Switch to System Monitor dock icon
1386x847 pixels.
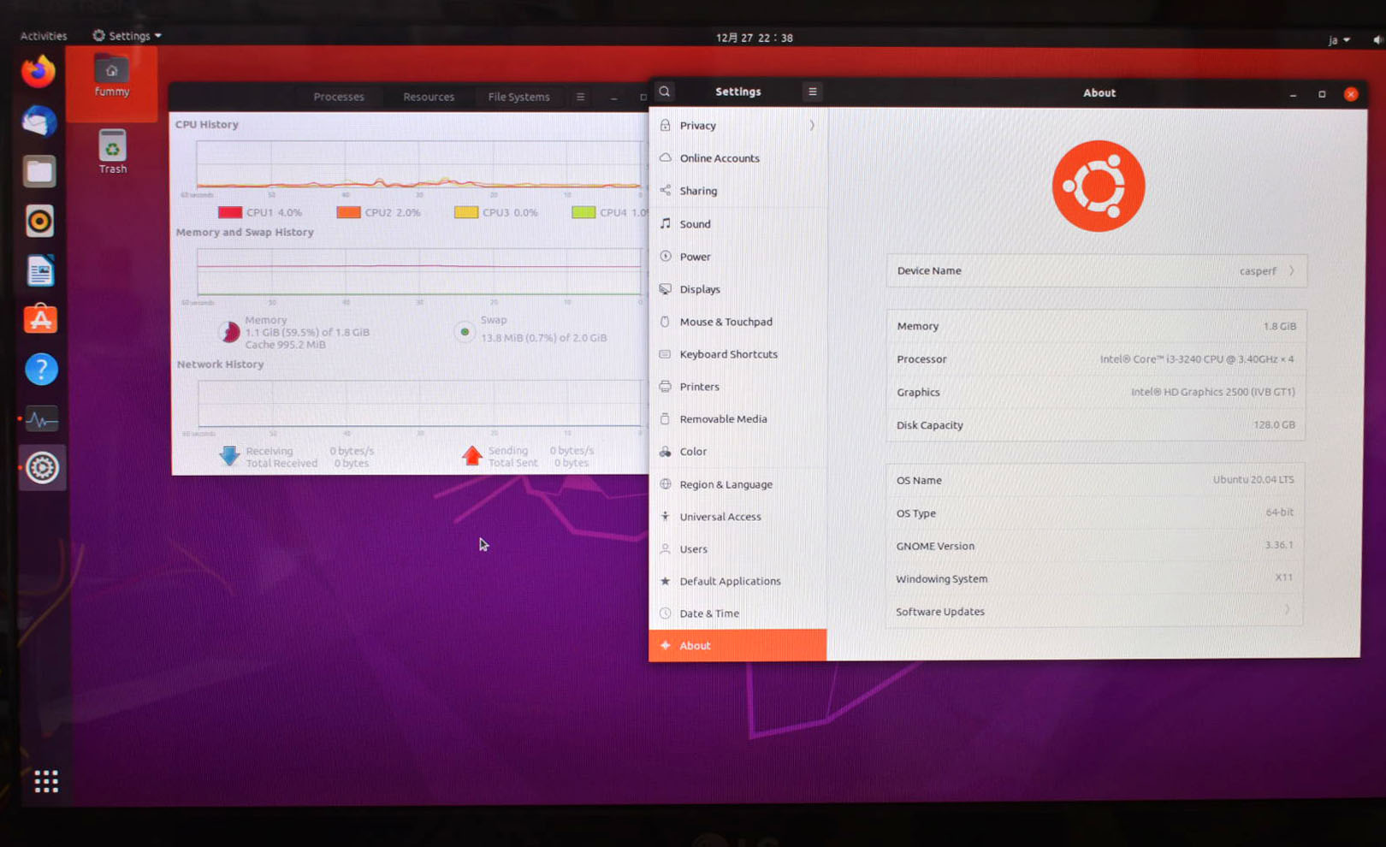coord(41,419)
